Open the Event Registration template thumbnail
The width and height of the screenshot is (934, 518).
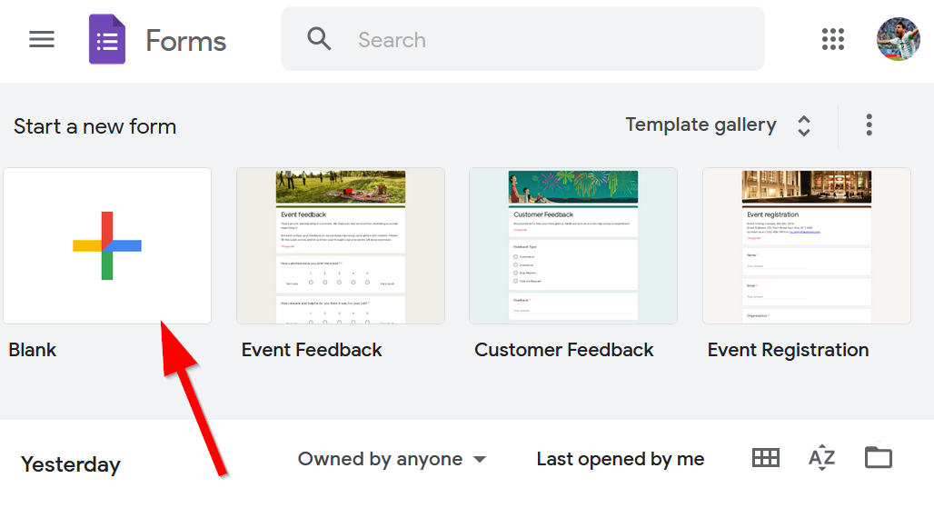click(807, 245)
